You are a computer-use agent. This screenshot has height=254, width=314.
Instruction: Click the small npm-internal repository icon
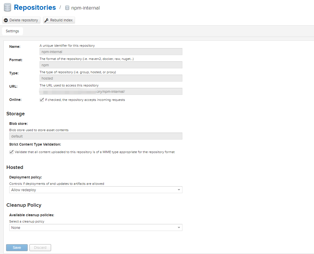point(67,8)
